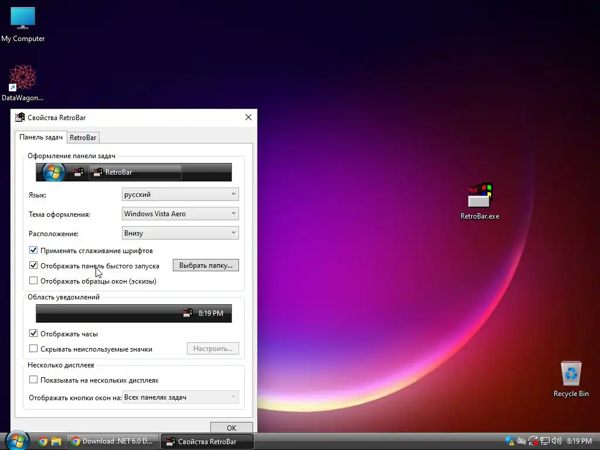This screenshot has width=600, height=450.
Task: Switch to the 'Панель задач' tab
Action: coord(41,137)
